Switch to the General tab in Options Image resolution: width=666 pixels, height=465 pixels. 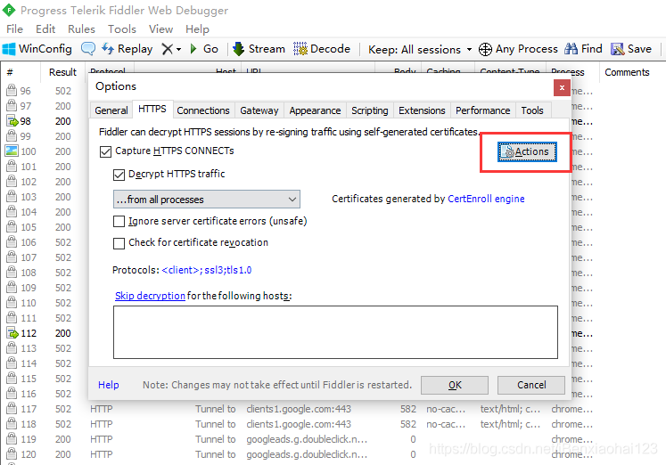(111, 110)
